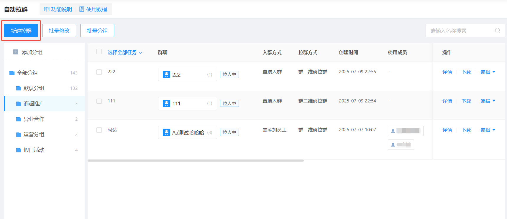Click the magnifier search icon
This screenshot has width=507, height=219.
click(x=498, y=30)
